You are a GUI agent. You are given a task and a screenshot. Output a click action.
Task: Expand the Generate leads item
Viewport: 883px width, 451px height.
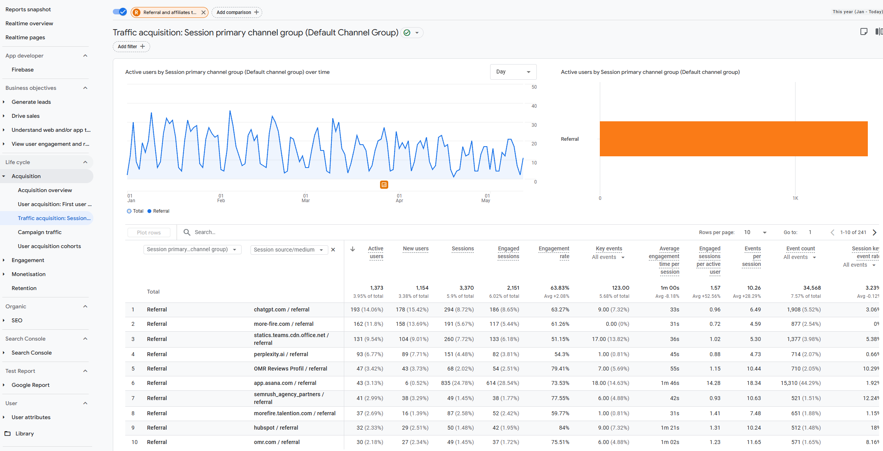pos(4,102)
